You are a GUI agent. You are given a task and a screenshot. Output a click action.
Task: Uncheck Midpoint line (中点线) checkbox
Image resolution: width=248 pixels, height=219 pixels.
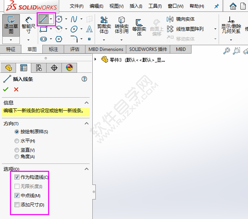[17, 196]
